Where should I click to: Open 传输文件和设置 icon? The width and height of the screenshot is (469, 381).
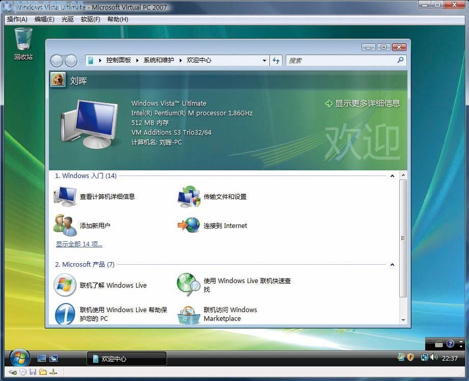(189, 196)
